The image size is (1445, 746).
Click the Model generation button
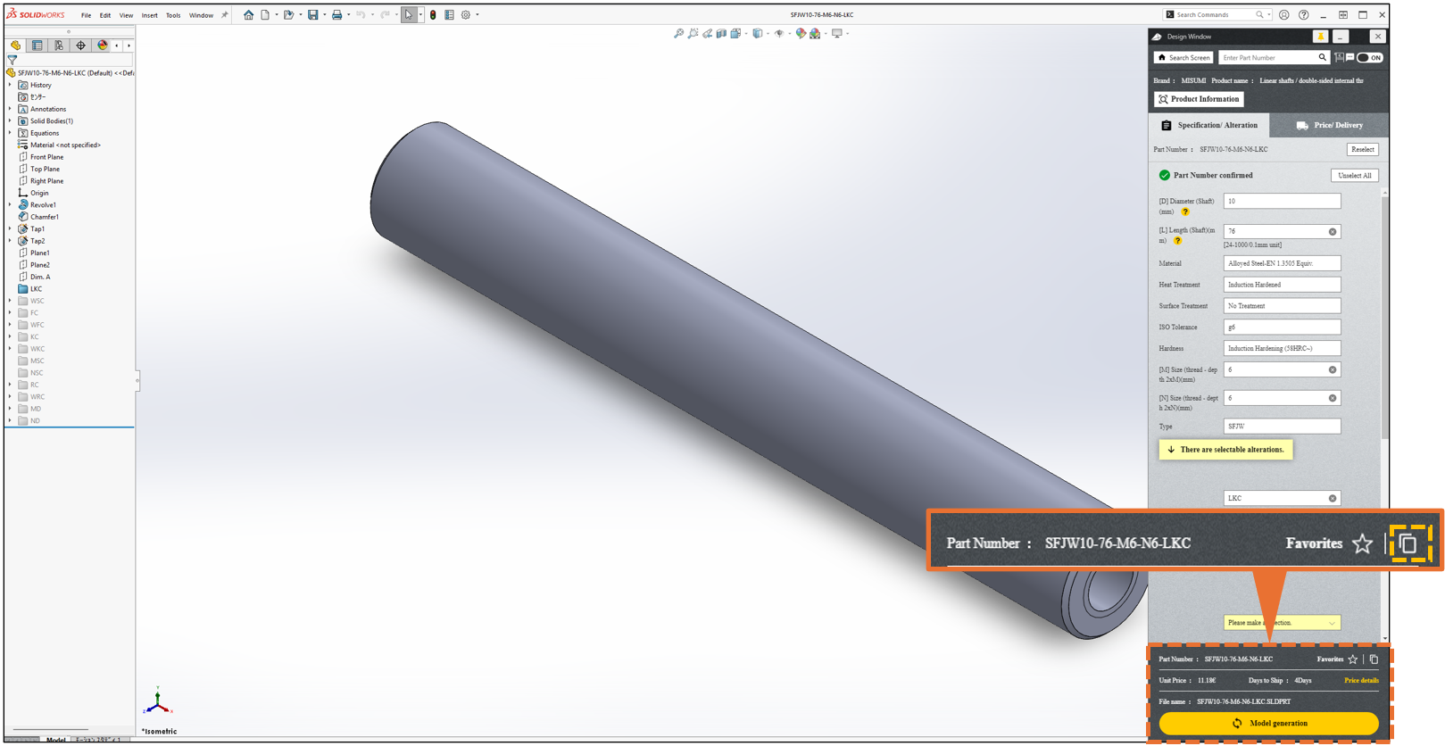tap(1268, 724)
